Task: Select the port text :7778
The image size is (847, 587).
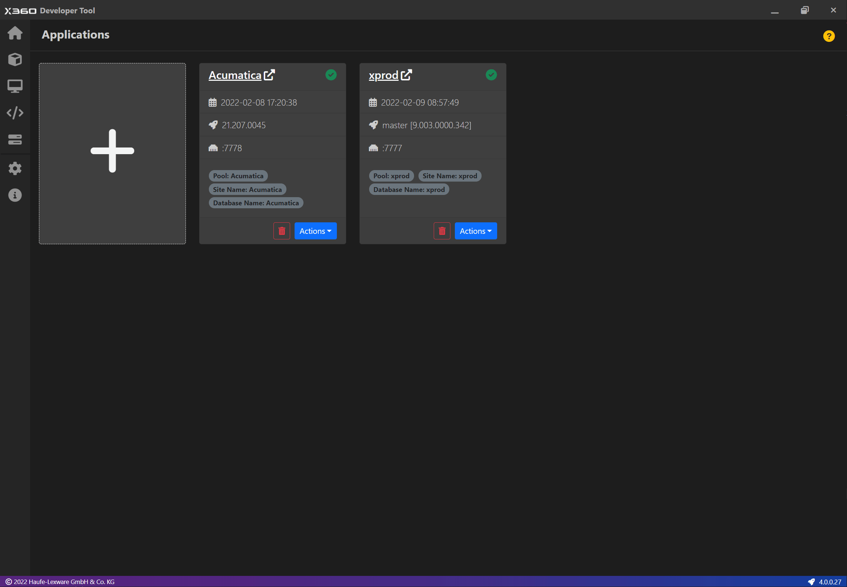Action: 232,148
